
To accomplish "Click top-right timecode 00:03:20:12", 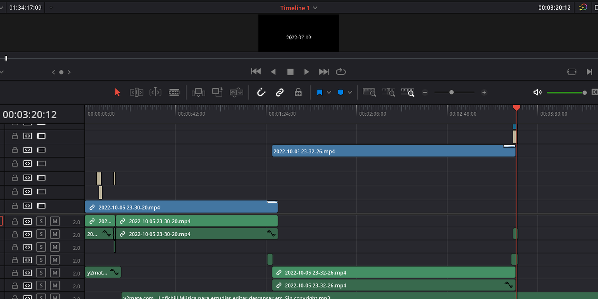I will click(x=554, y=8).
